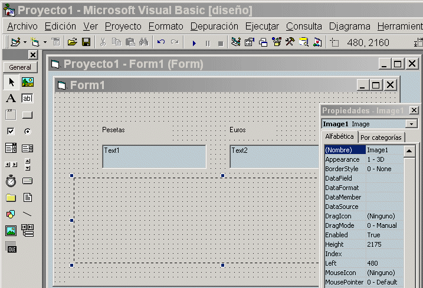This screenshot has width=423, height=288.
Task: Open the Image1 object combo box dropdown
Action: point(411,124)
